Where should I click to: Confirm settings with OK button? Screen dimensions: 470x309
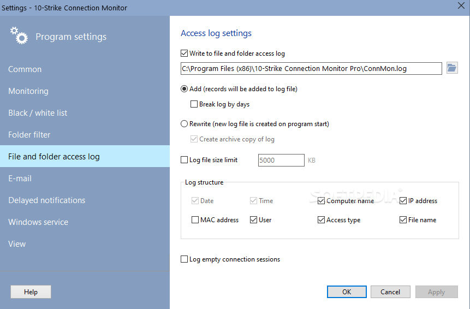click(347, 292)
